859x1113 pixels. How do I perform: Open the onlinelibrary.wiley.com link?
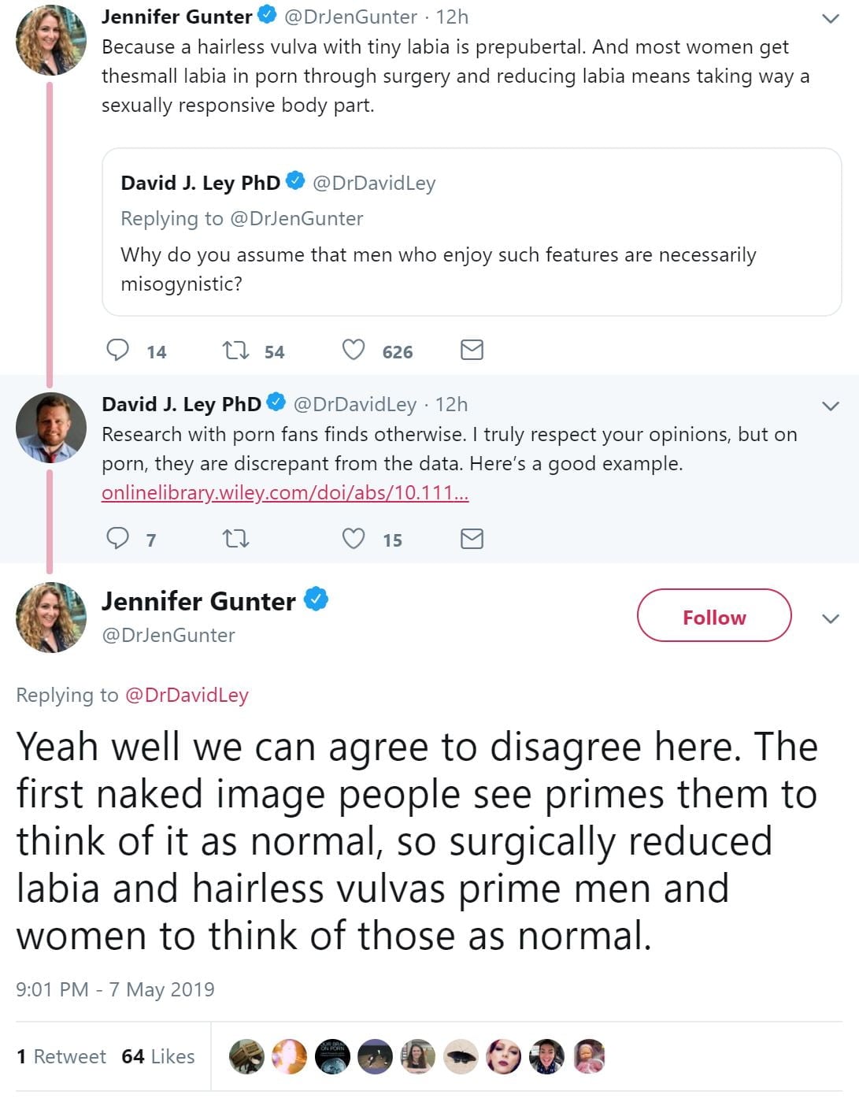(x=285, y=493)
